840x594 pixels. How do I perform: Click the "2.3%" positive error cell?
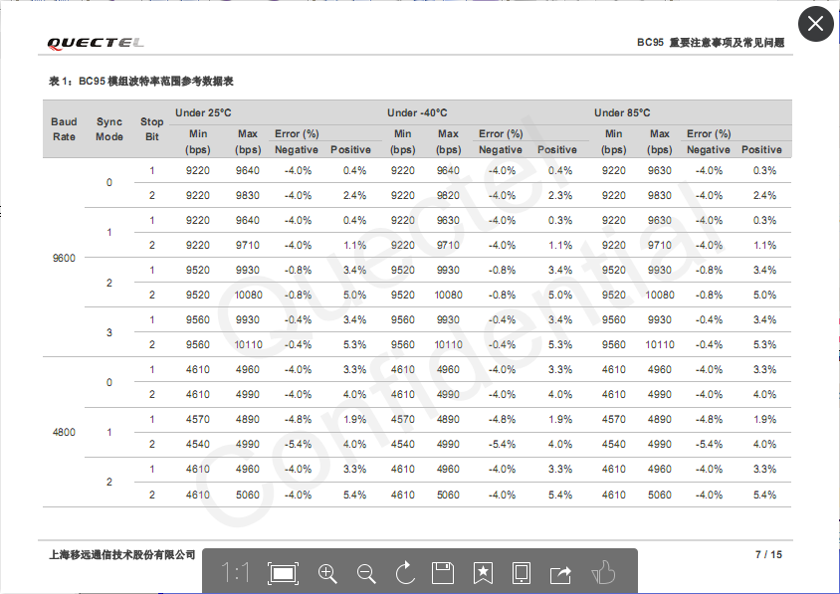pyautogui.click(x=559, y=195)
